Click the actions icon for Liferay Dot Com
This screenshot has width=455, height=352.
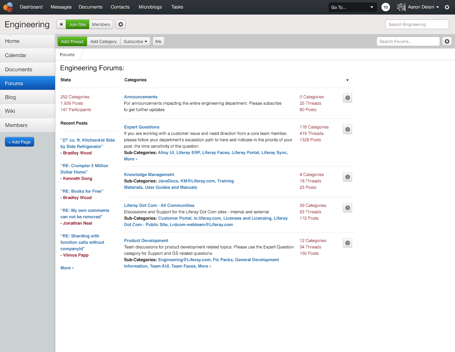(347, 208)
